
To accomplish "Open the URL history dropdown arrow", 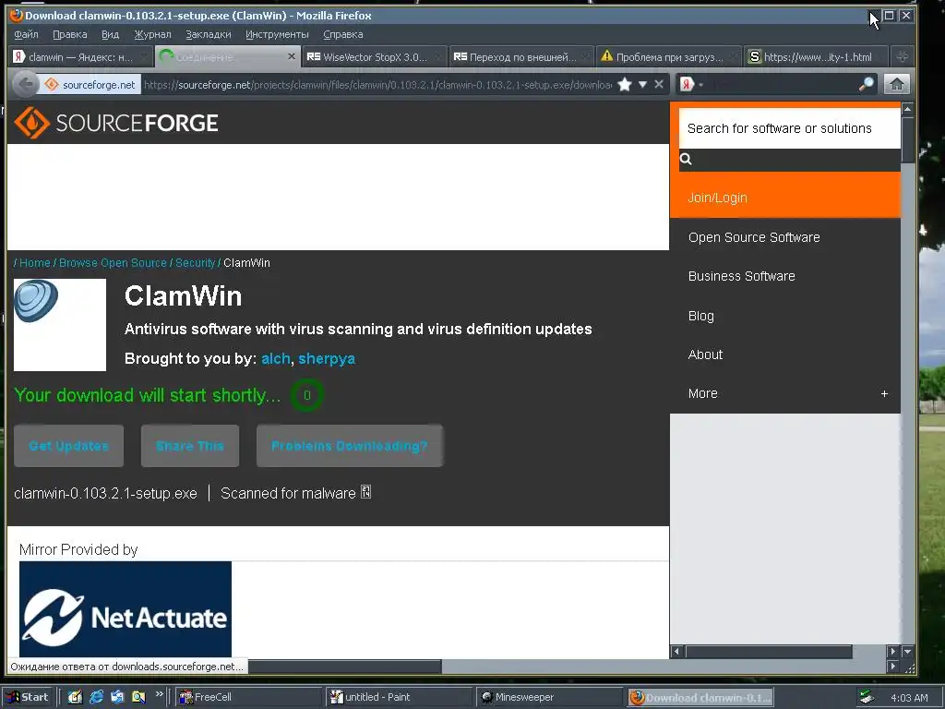I will coord(642,84).
